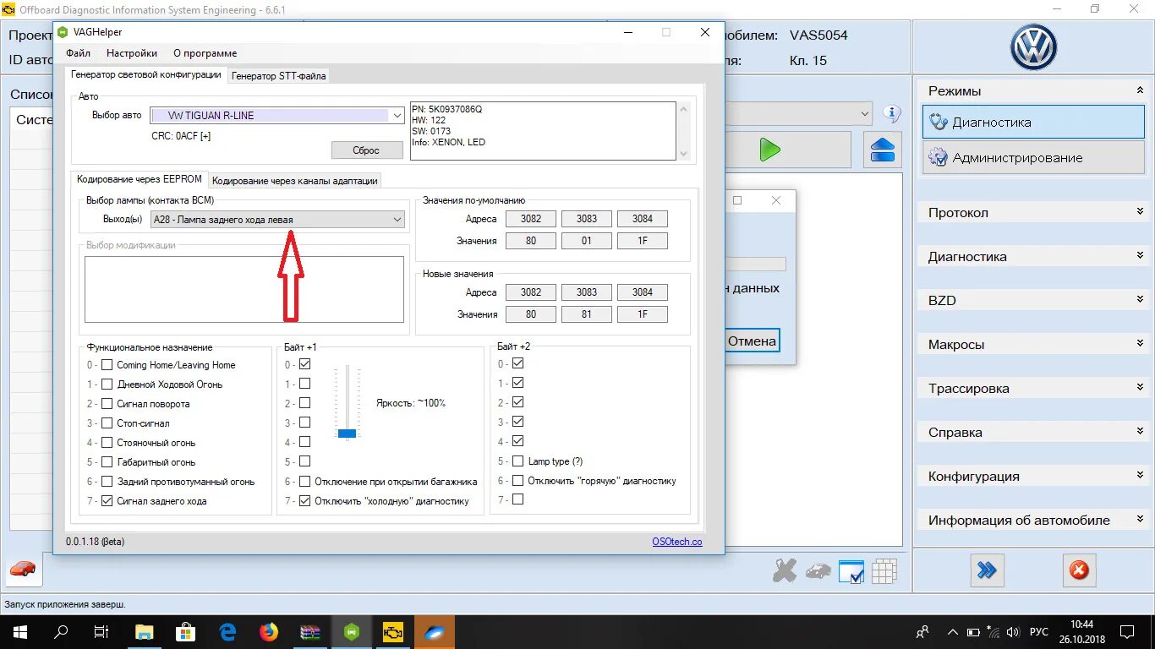Expand the Конфигурация section
This screenshot has width=1155, height=649.
[x=1032, y=477]
